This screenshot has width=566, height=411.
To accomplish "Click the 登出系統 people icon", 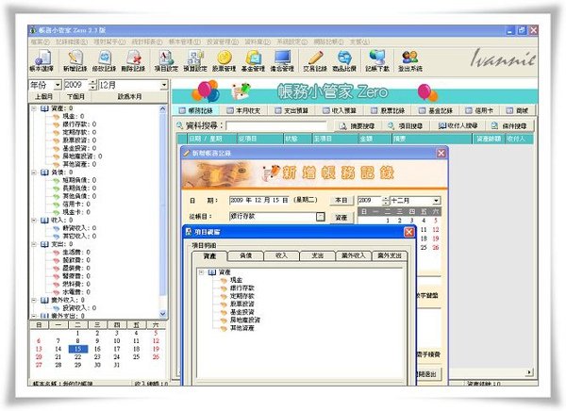I will pos(410,60).
